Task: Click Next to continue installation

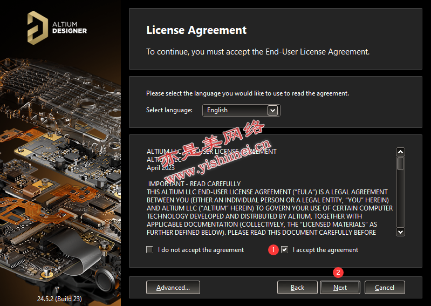Action: click(x=340, y=288)
